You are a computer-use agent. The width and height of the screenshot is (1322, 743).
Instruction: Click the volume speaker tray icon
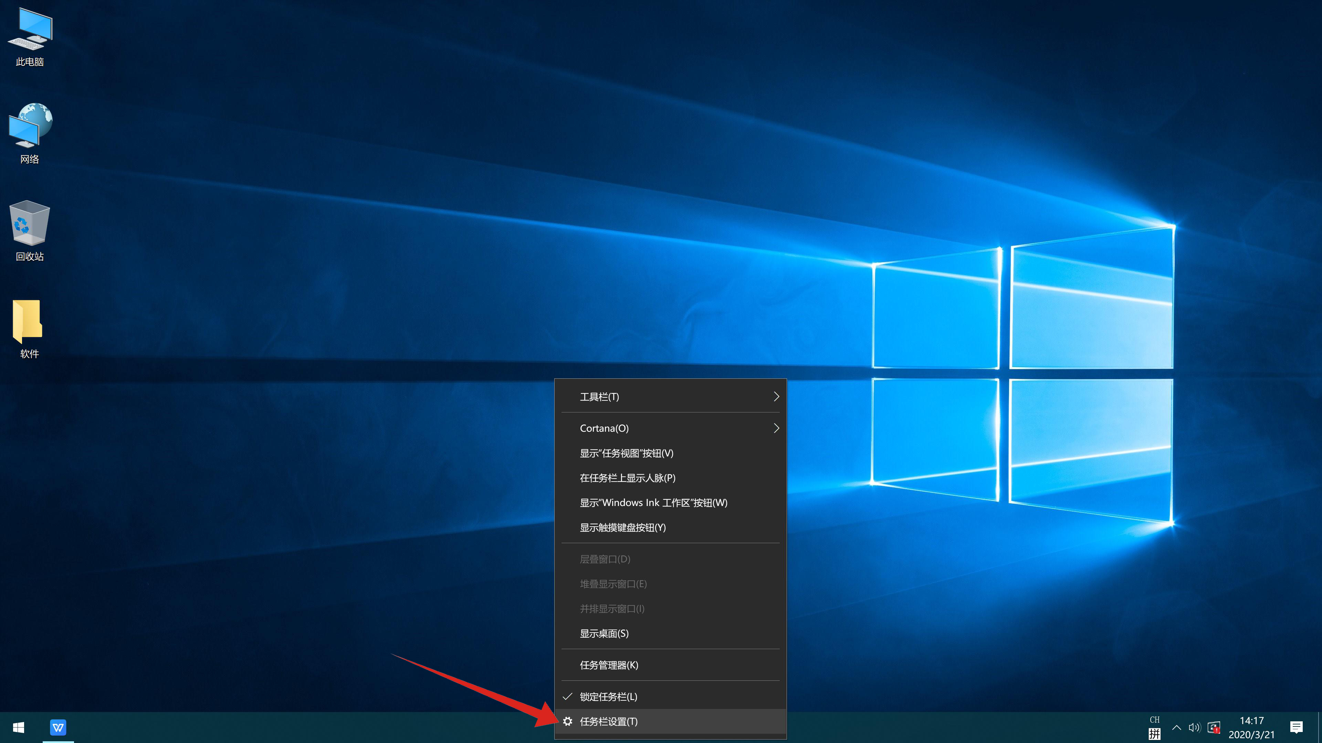tap(1194, 728)
